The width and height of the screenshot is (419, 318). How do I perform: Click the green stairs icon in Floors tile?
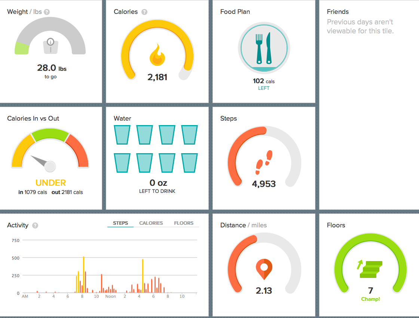coord(370,269)
